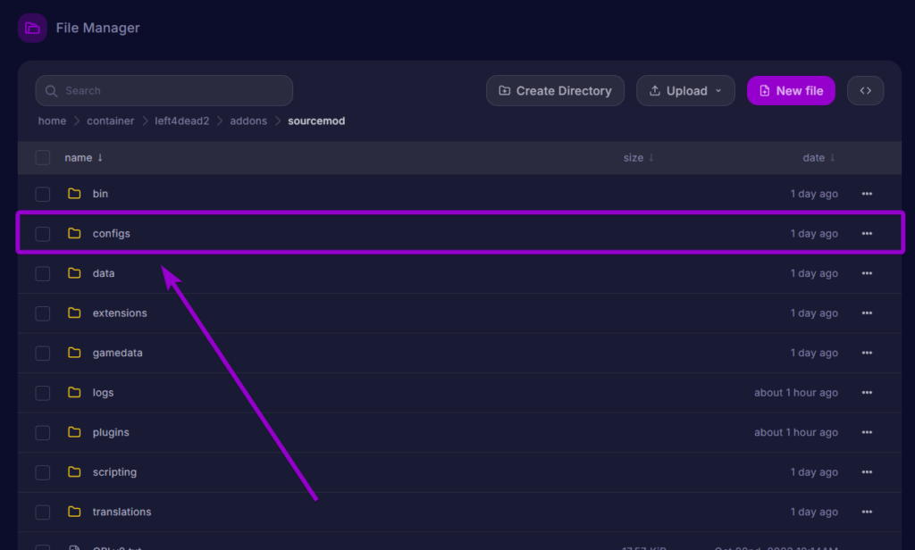This screenshot has width=915, height=550.
Task: Open the three-dot menu for gamedata
Action: click(867, 354)
